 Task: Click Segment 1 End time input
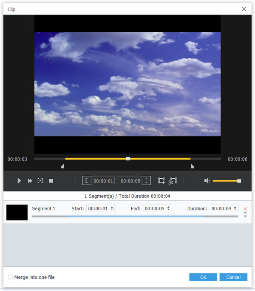(x=157, y=208)
